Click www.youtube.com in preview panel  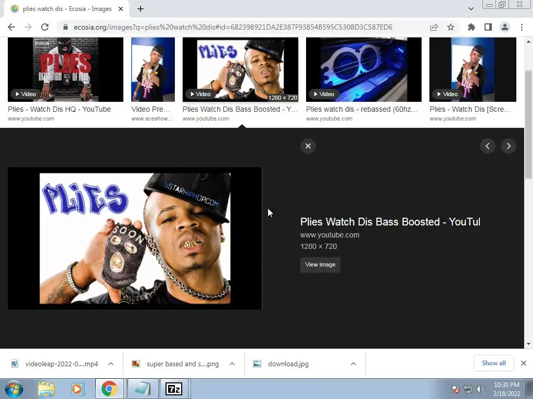(x=329, y=235)
